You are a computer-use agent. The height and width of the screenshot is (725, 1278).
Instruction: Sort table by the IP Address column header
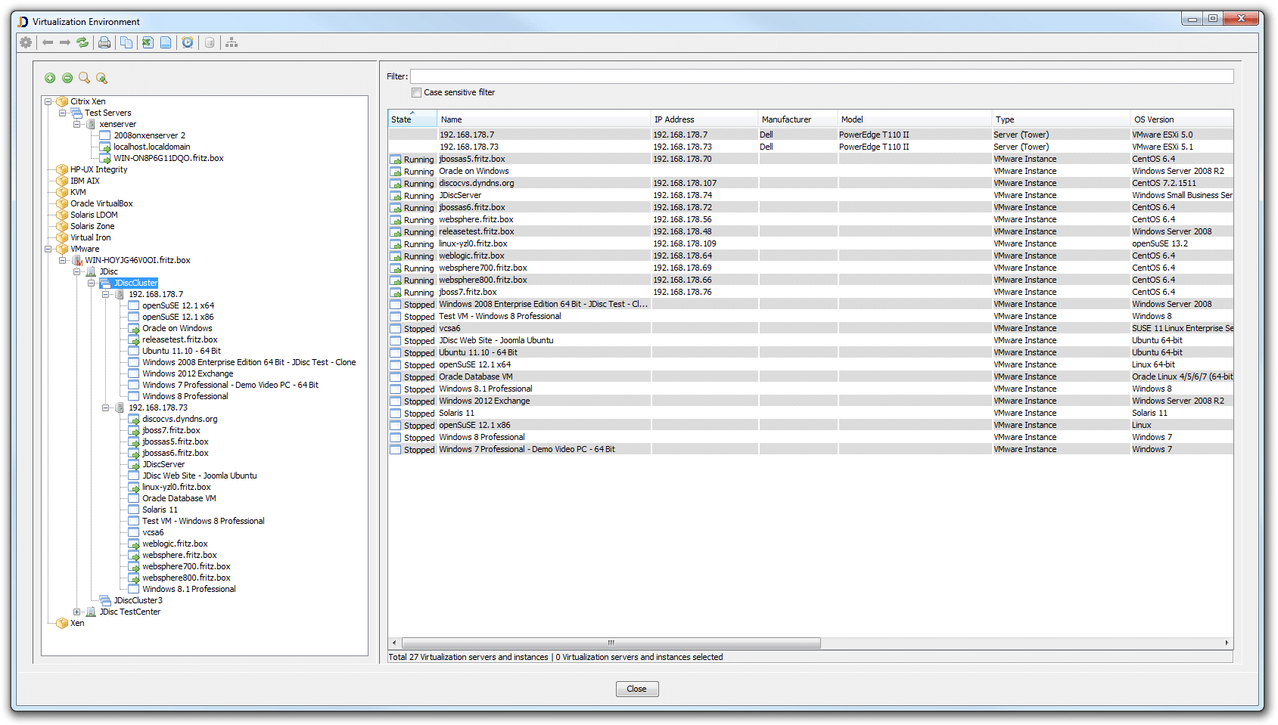point(704,119)
